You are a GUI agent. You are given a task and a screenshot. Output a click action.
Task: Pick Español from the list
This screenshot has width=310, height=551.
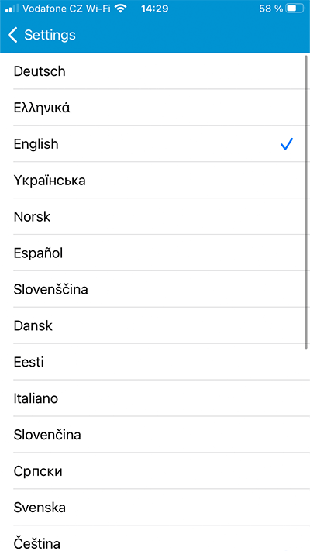click(x=155, y=253)
